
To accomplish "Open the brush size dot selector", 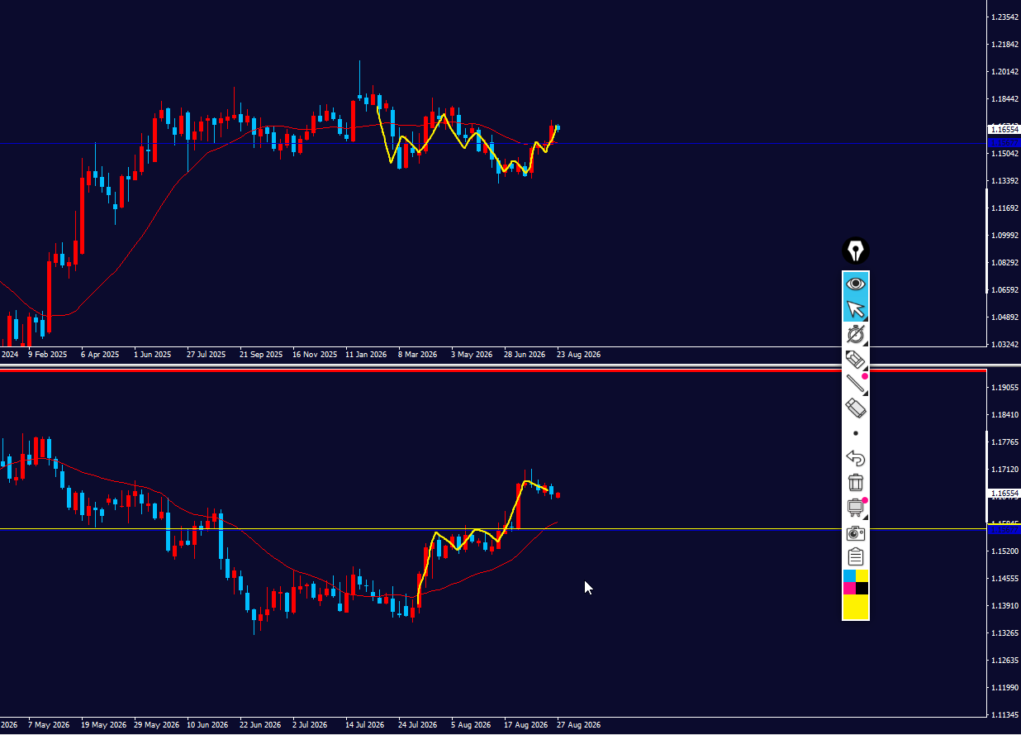I will tap(856, 433).
